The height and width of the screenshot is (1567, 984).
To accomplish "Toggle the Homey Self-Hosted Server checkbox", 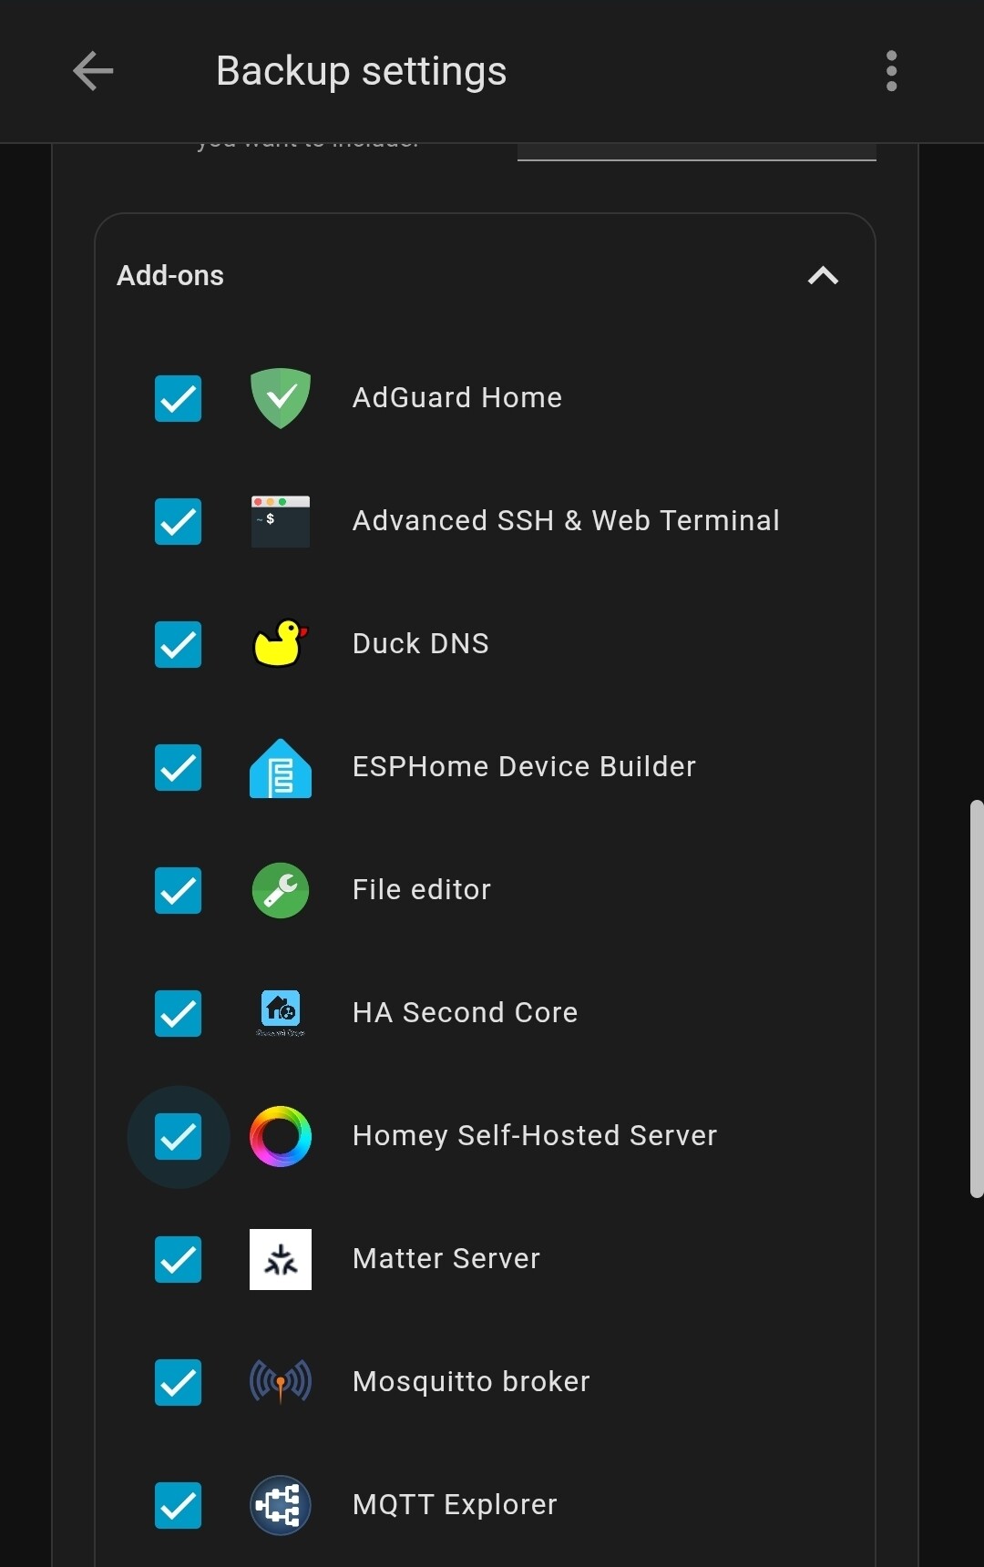I will tap(178, 1136).
